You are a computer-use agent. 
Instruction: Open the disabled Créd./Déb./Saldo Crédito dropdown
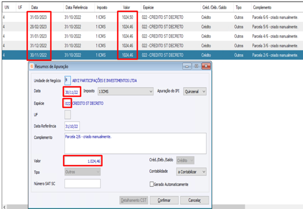coord(185,161)
